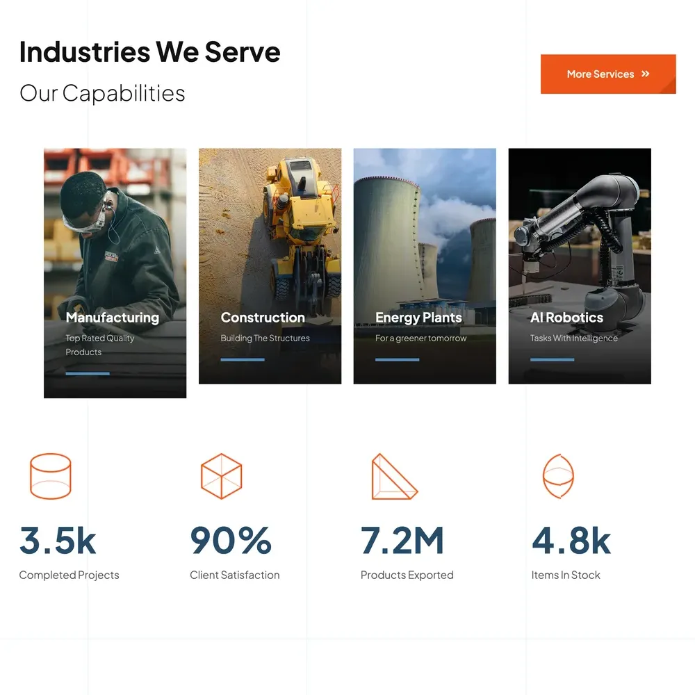Click the sphere icon above Items In Stock
695x695 pixels.
[559, 476]
